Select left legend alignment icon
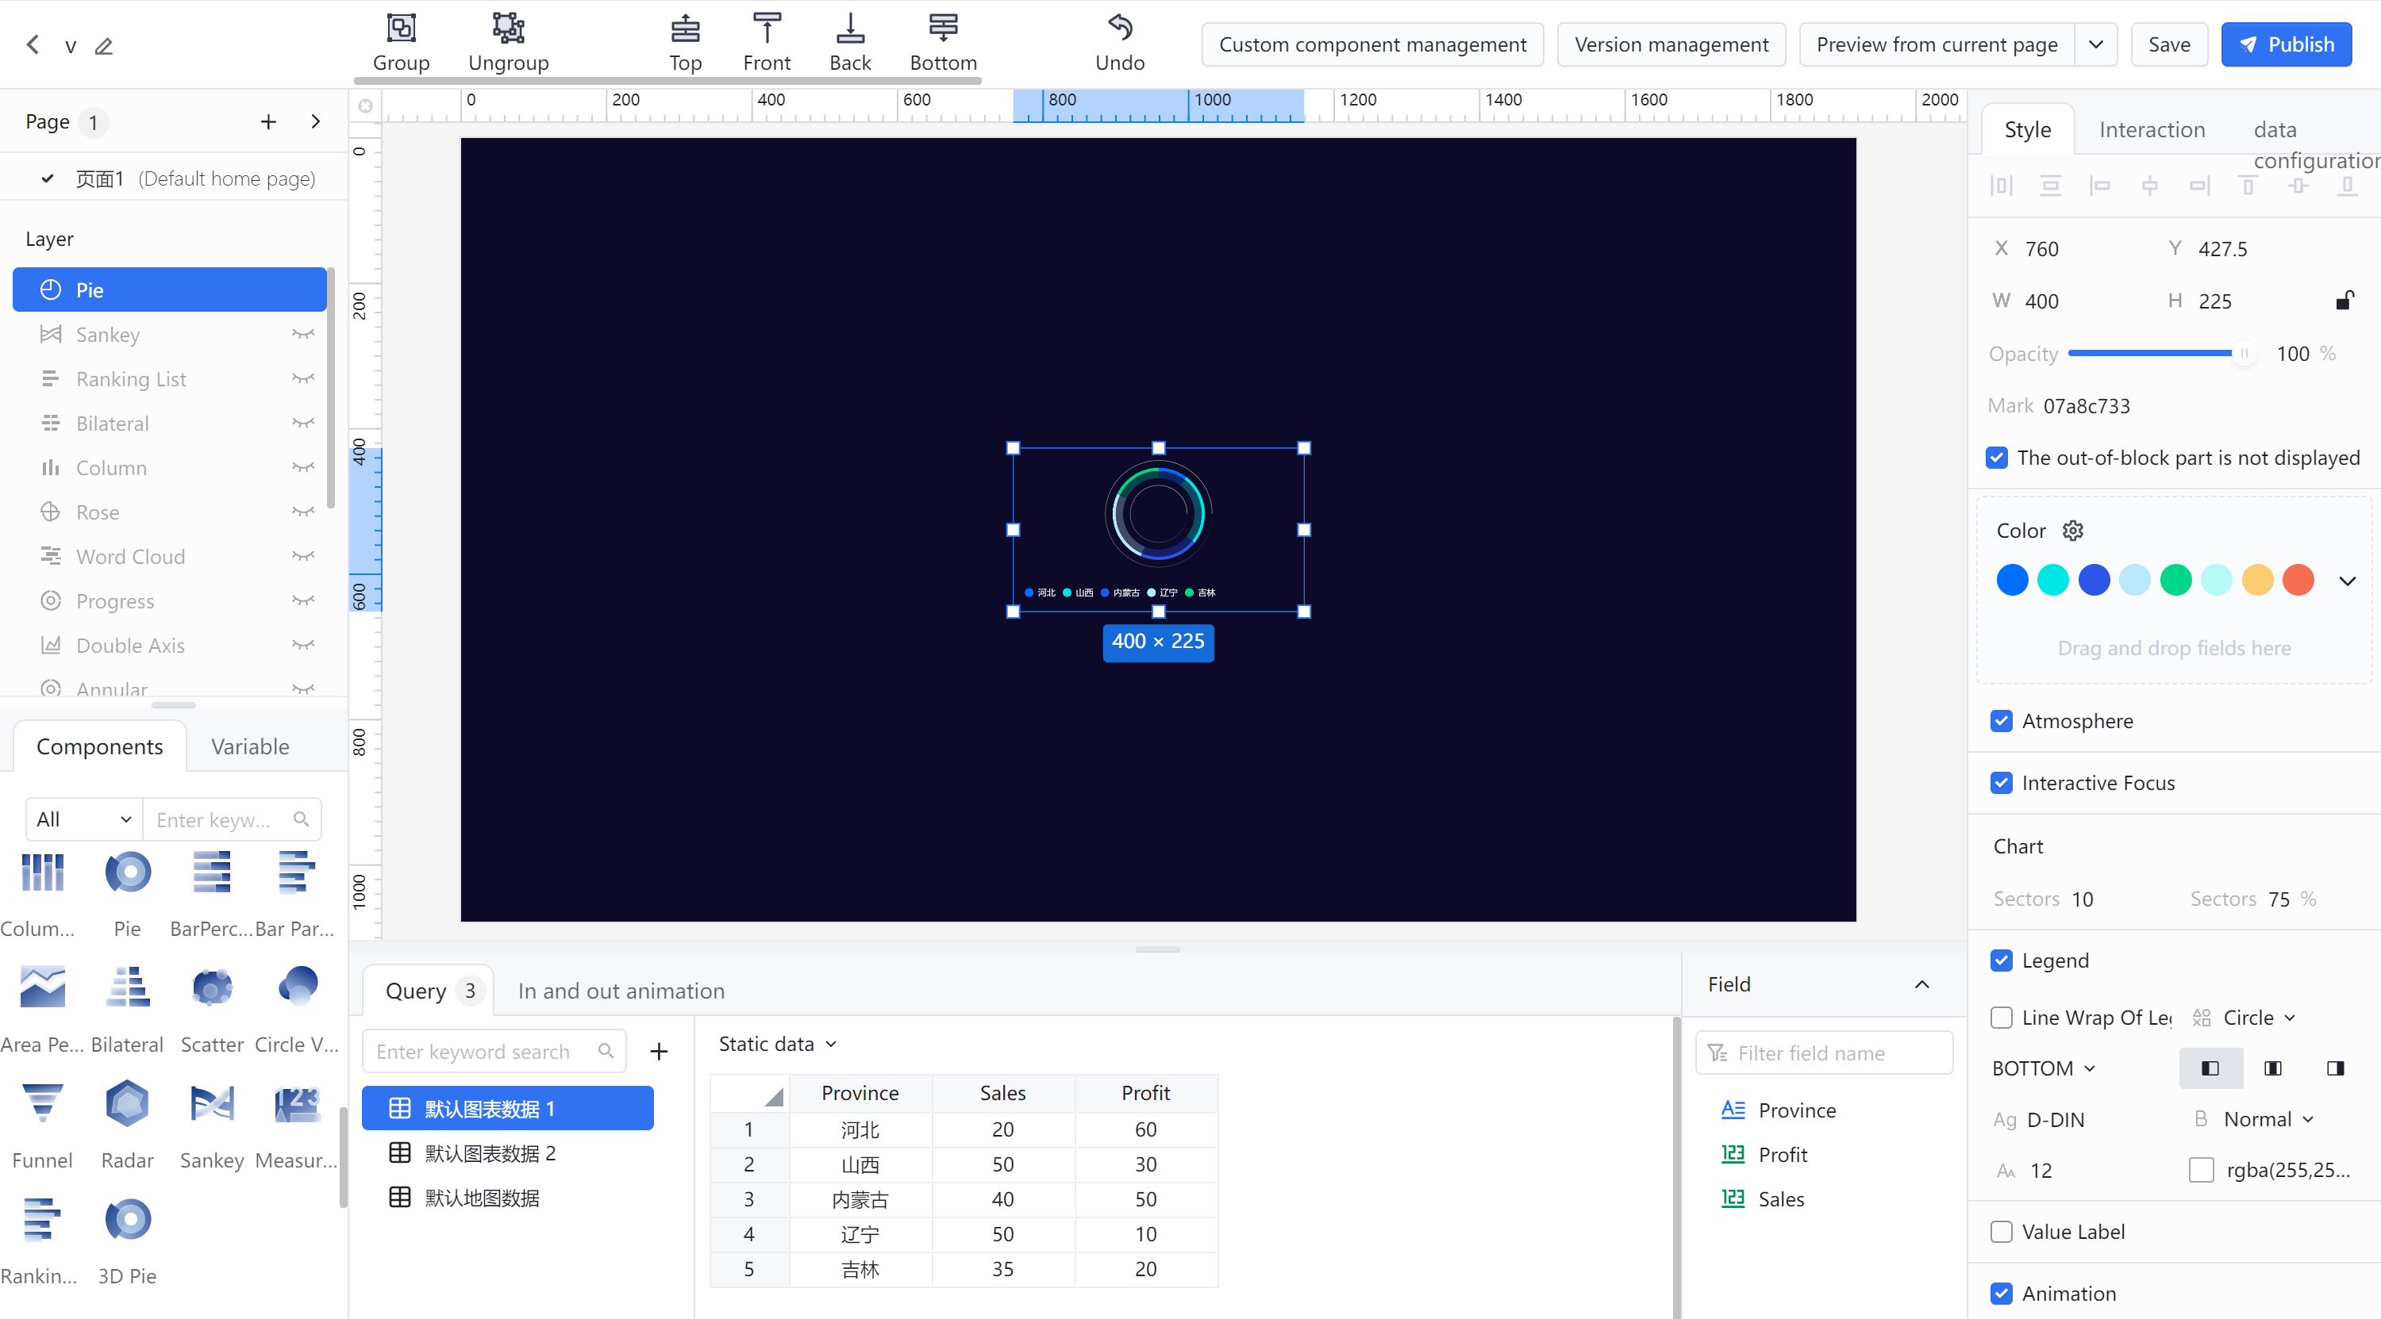This screenshot has height=1319, width=2381. tap(2210, 1068)
